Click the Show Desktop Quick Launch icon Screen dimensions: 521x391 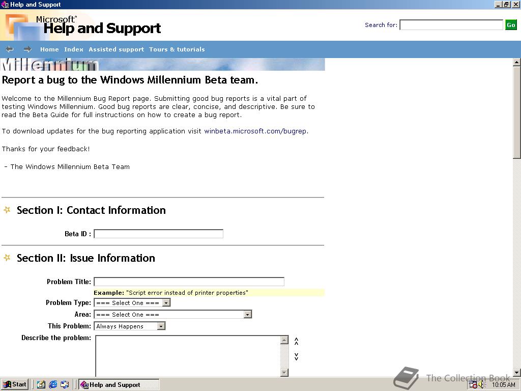pyautogui.click(x=41, y=385)
